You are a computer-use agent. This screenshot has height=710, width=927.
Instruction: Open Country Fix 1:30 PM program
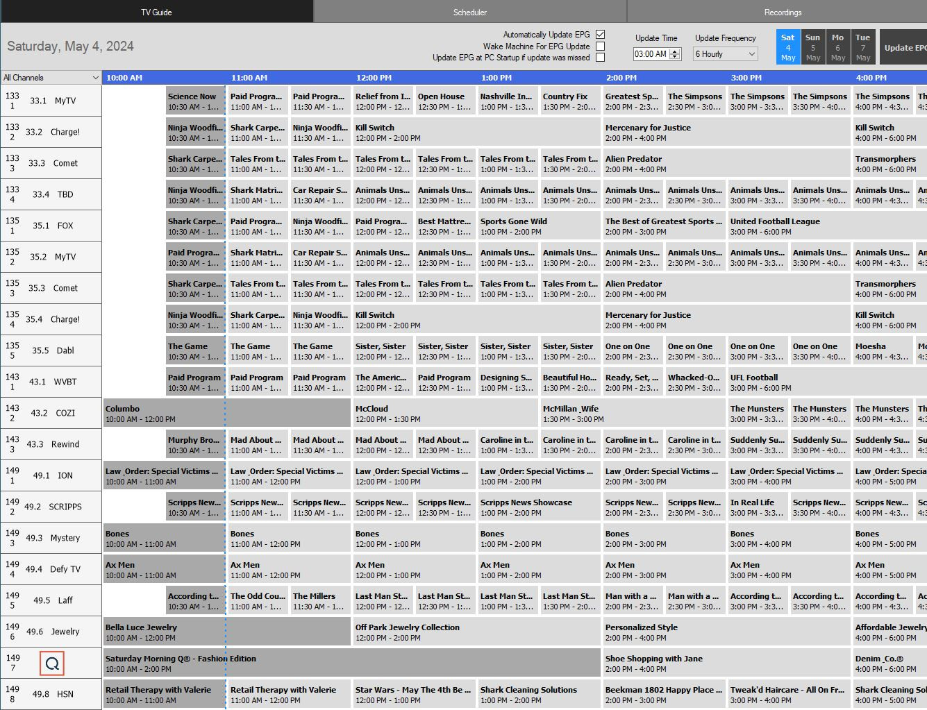click(570, 101)
